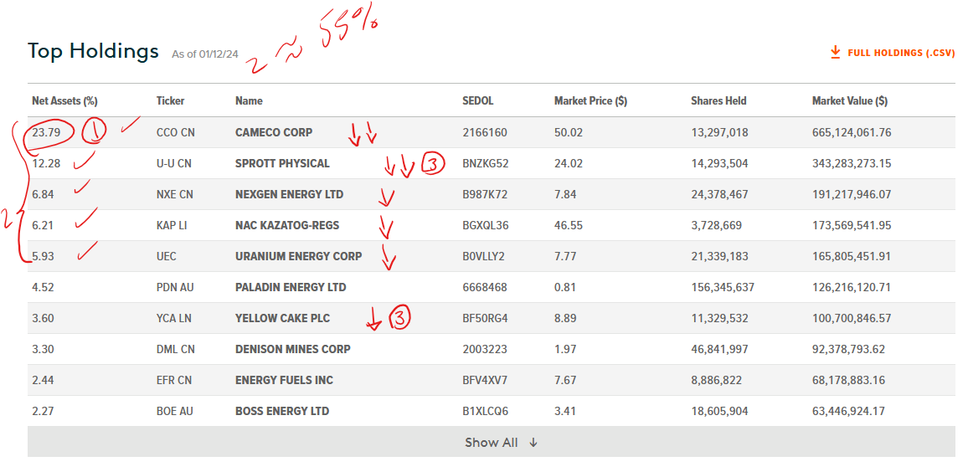
Task: Click shares held value 156,345,637
Action: tap(723, 287)
